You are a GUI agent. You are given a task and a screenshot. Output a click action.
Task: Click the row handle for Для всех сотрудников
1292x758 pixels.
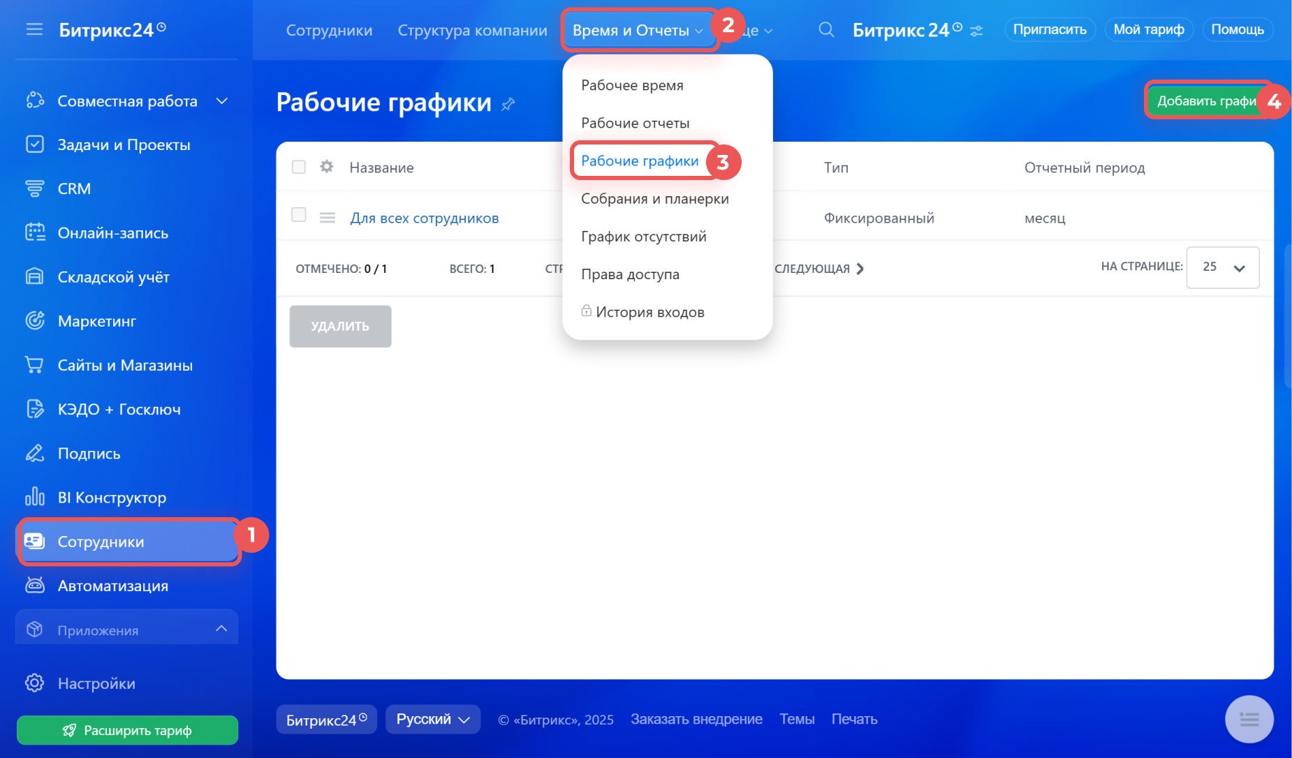(x=328, y=218)
